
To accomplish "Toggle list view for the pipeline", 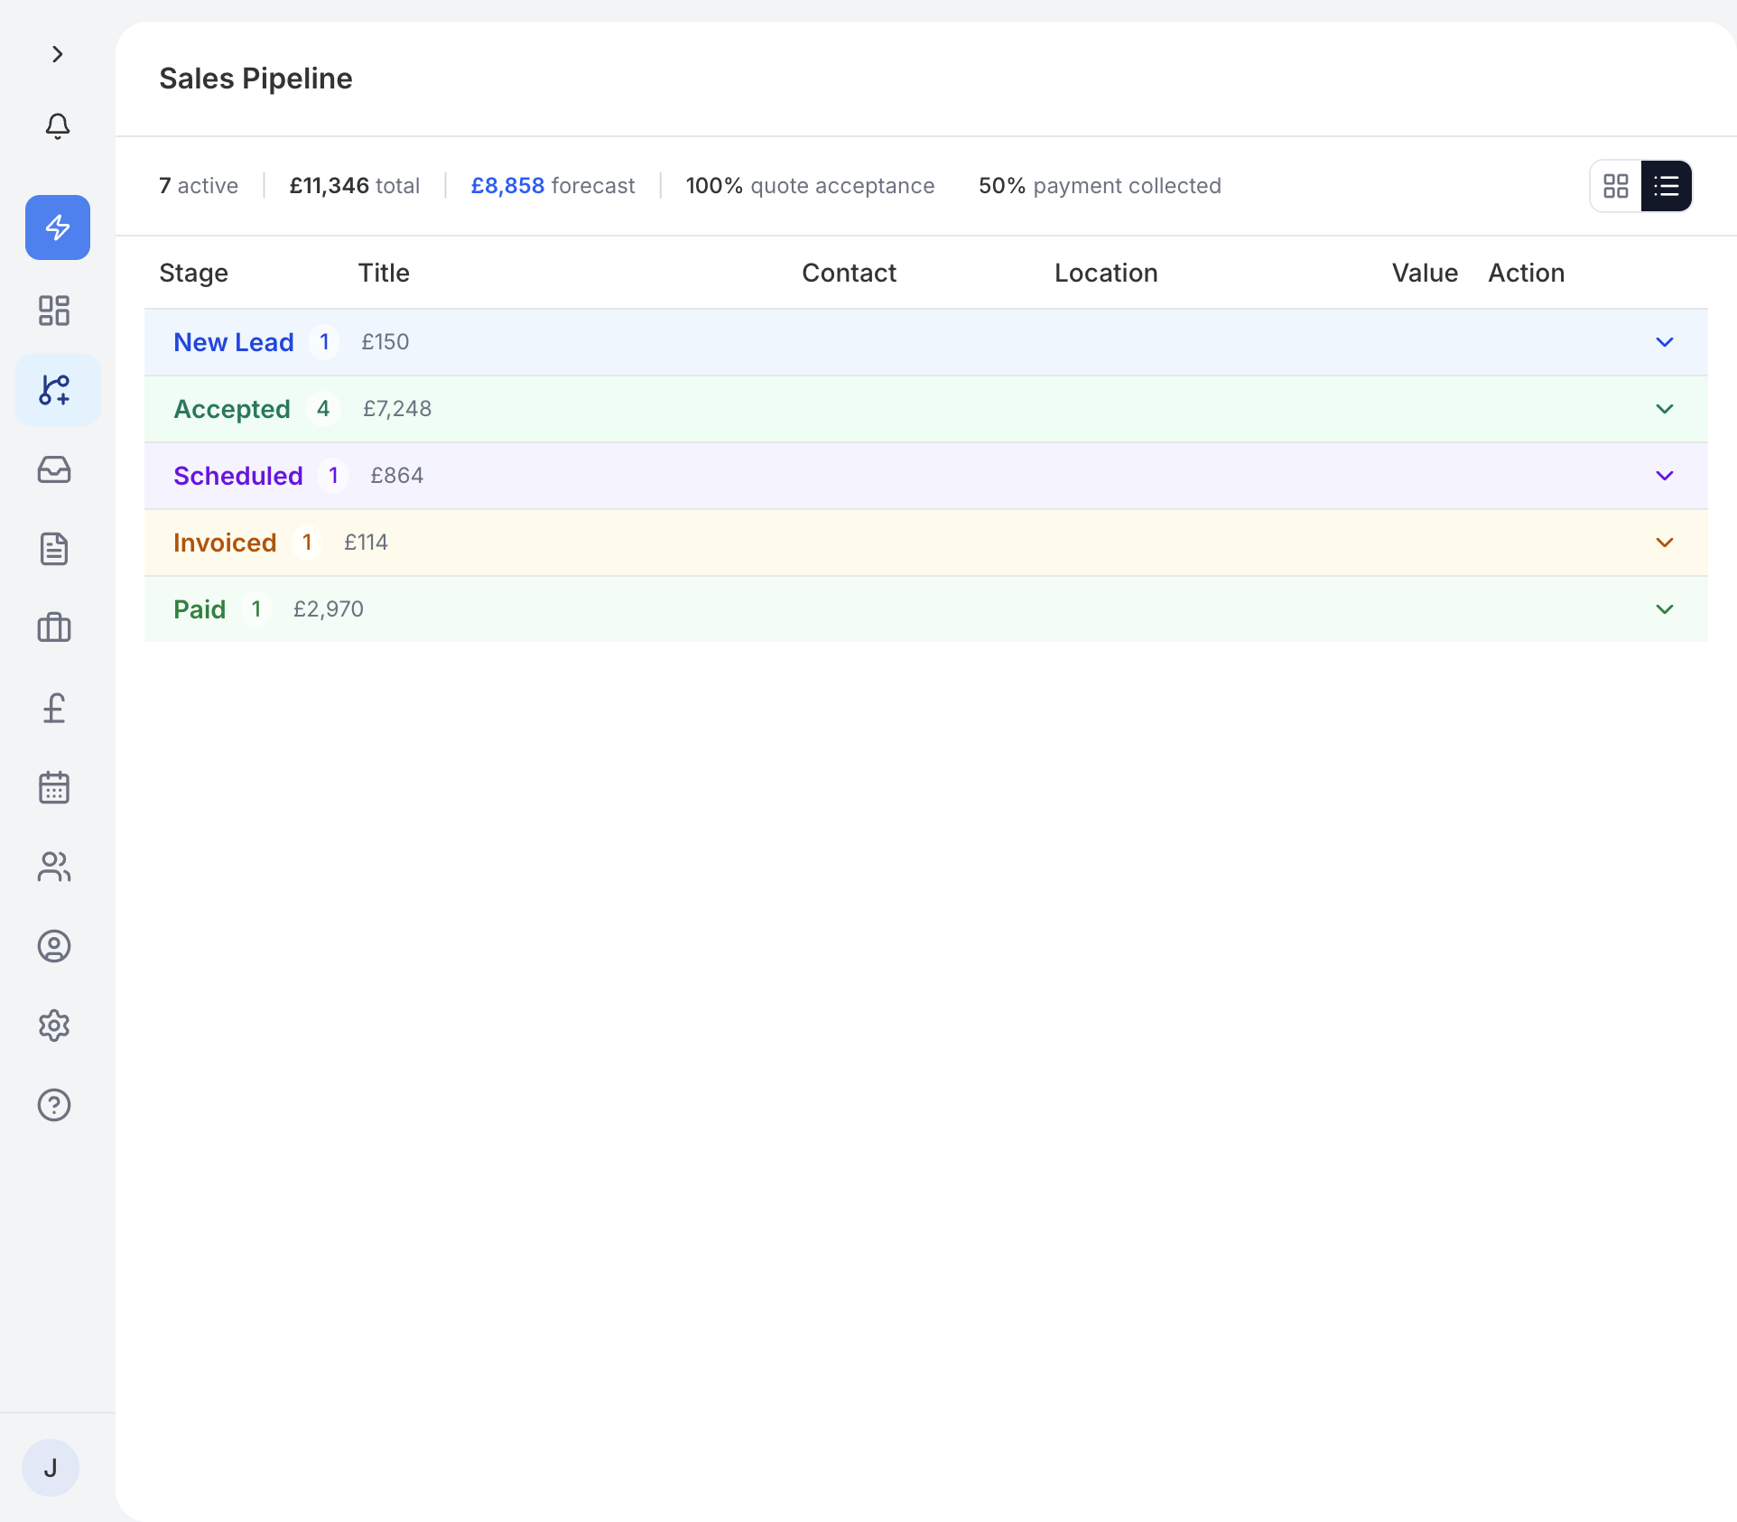I will pyautogui.click(x=1667, y=185).
